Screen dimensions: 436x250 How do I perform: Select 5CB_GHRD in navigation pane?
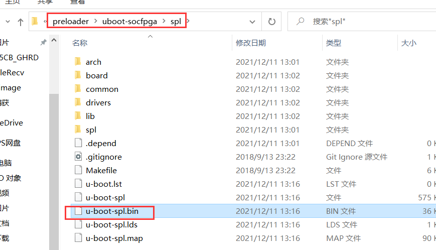19,58
